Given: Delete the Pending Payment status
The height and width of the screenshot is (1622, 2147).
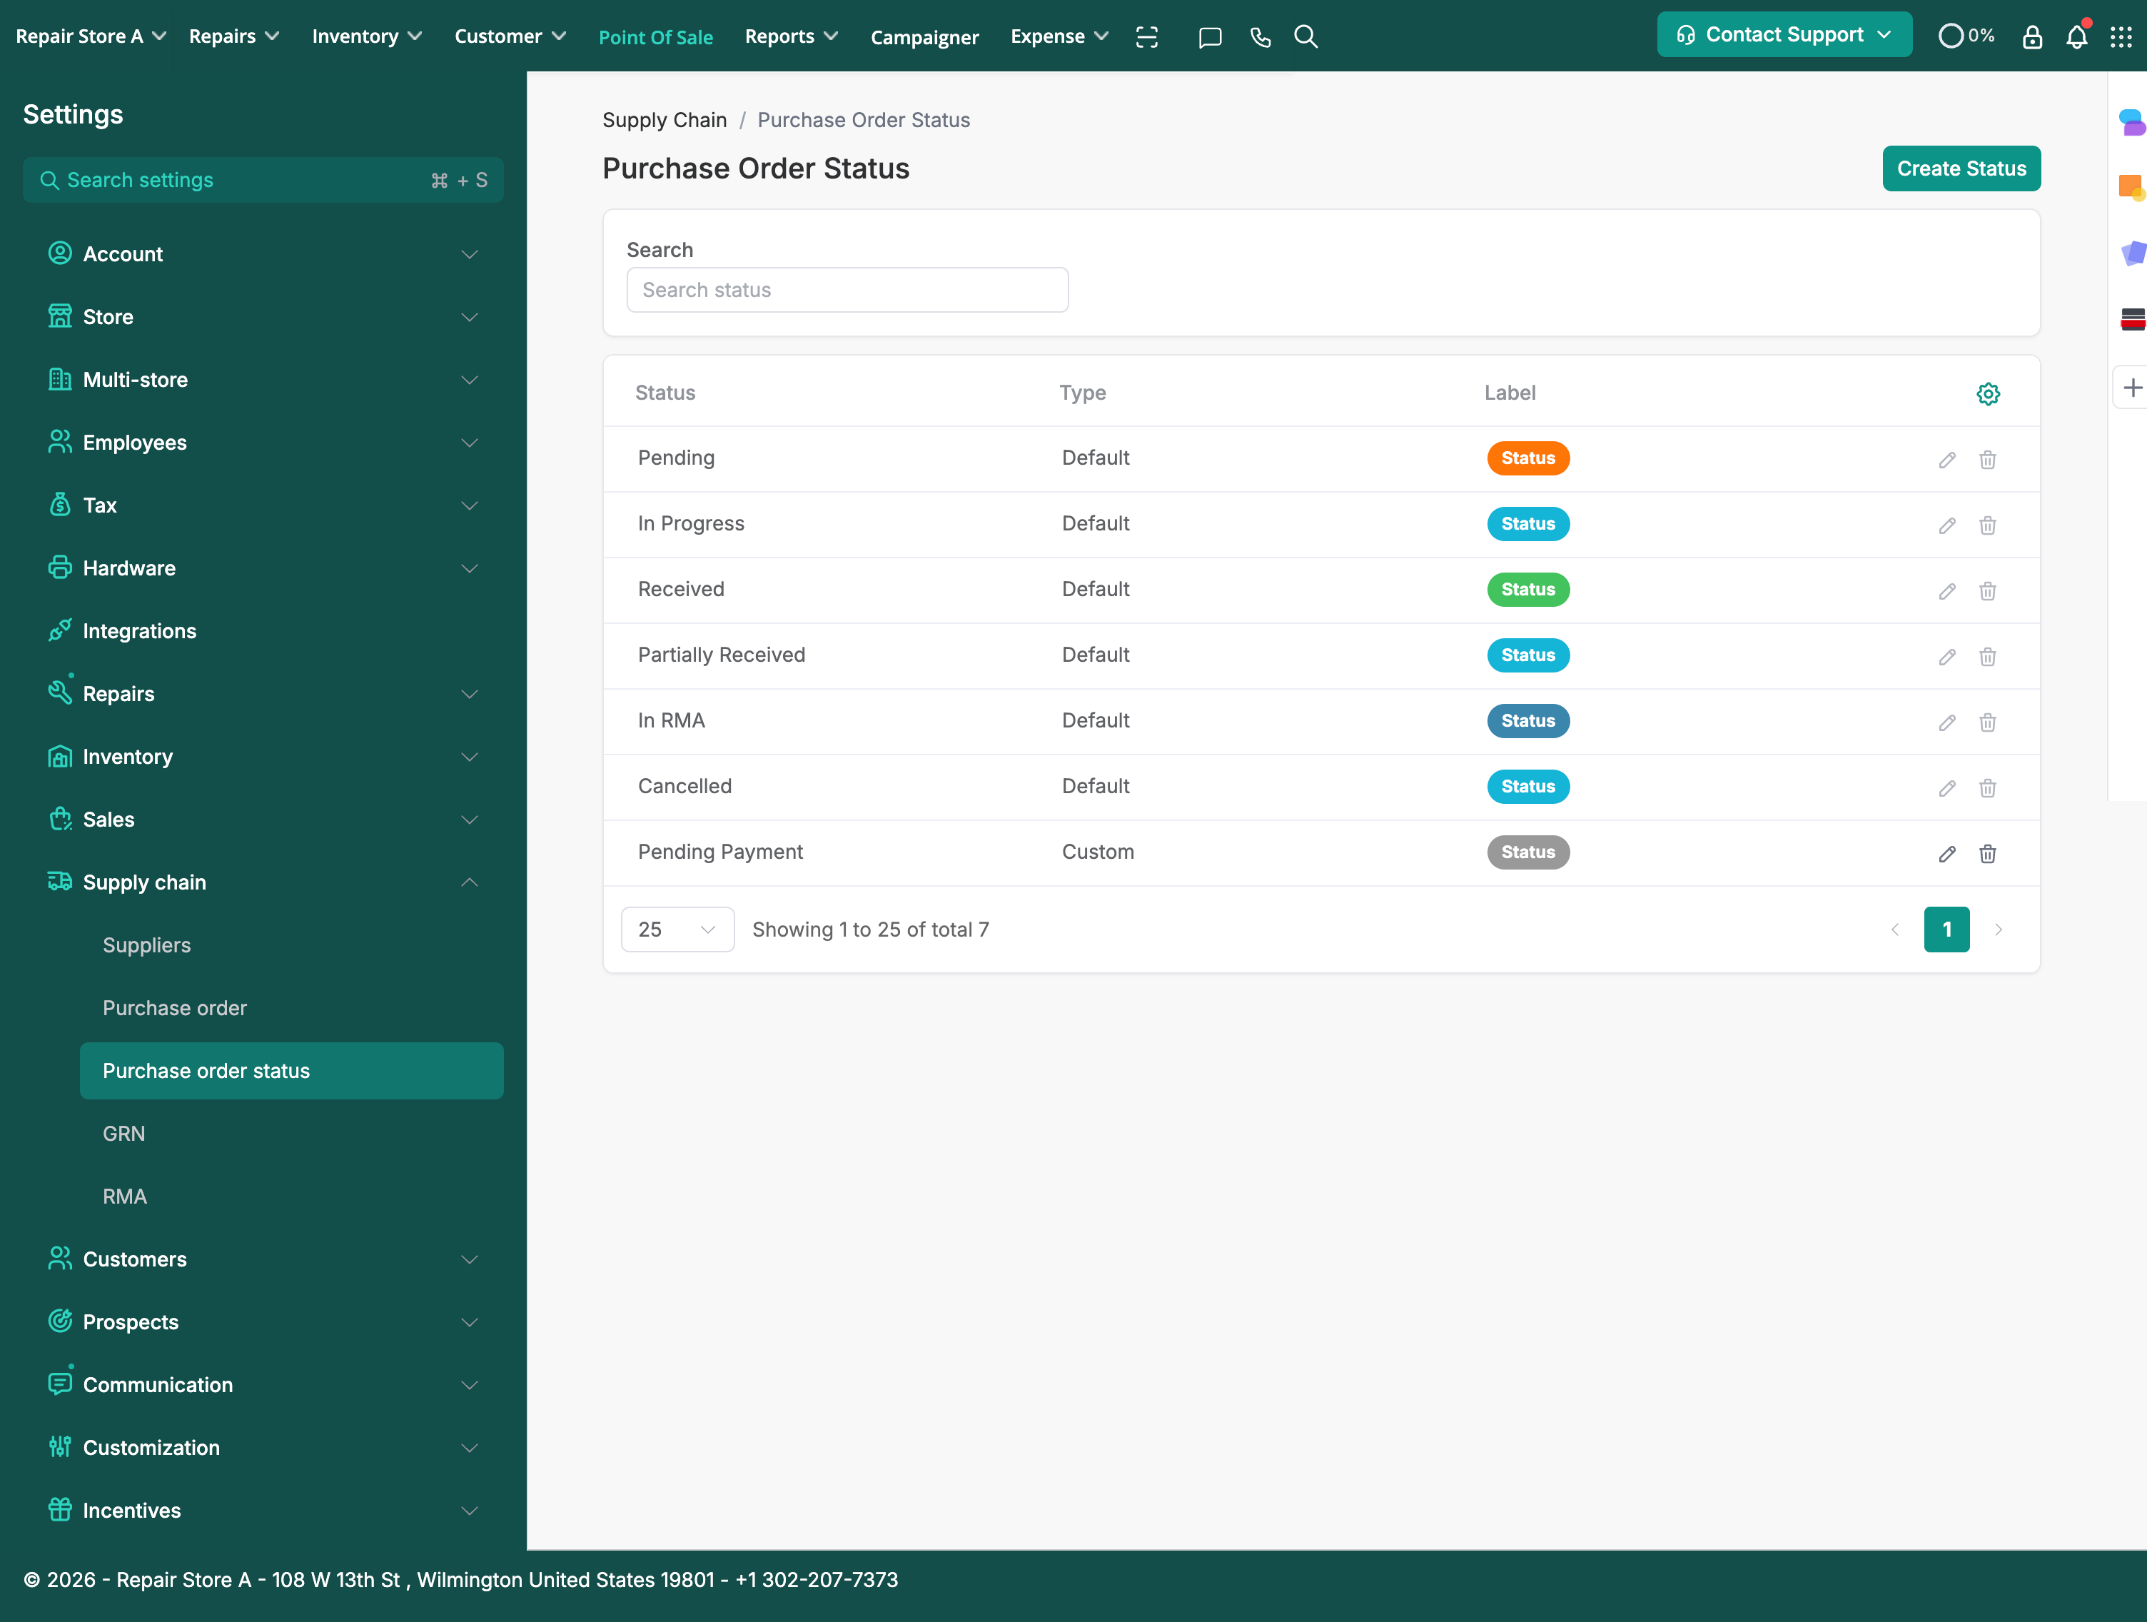Looking at the screenshot, I should pyautogui.click(x=1987, y=853).
